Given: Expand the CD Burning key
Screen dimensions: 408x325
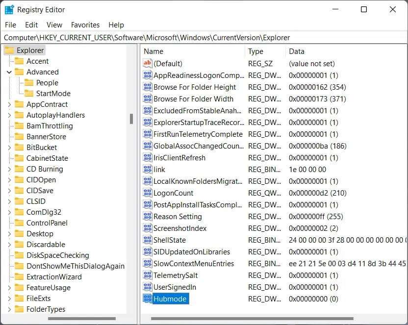Looking at the screenshot, I should pos(9,169).
